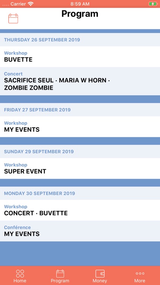The width and height of the screenshot is (160, 285).
Task: Open the CONCERT · BUVETTE workshop entry
Action: [80, 210]
